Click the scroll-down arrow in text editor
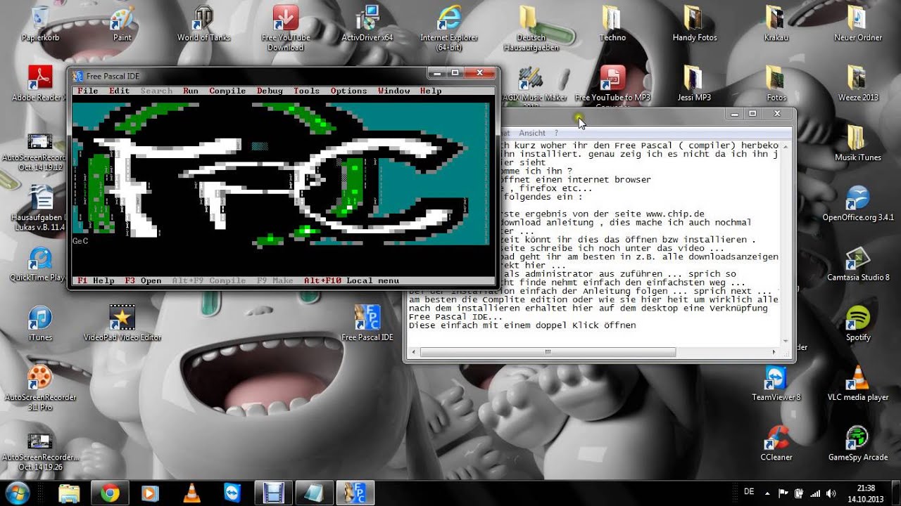Image resolution: width=901 pixels, height=506 pixels. [786, 340]
